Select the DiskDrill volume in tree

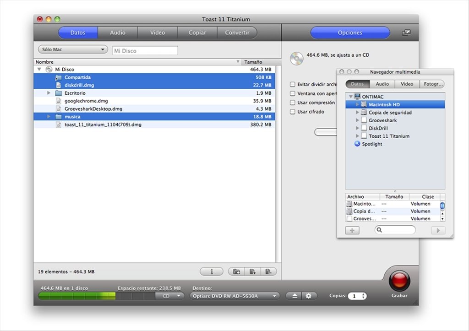[x=378, y=128]
